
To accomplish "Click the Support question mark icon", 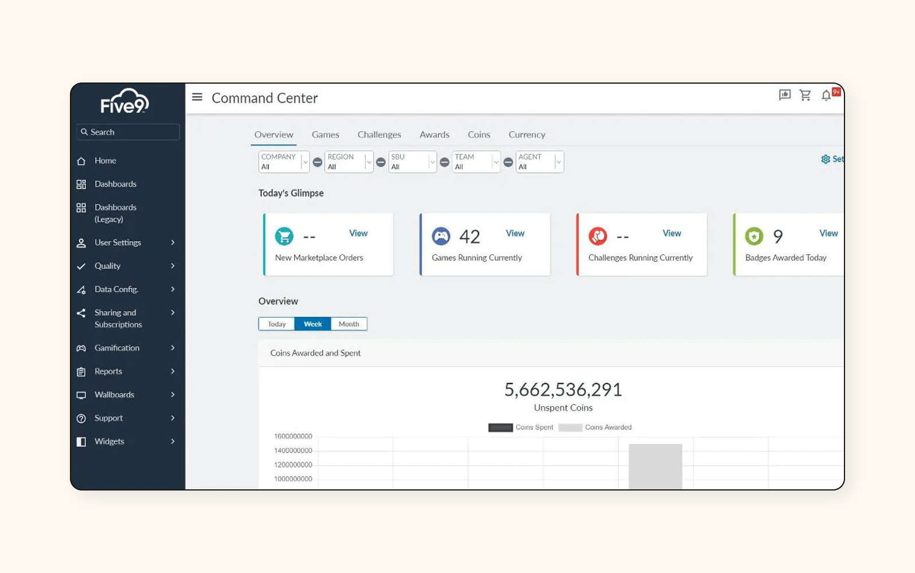I will point(81,418).
